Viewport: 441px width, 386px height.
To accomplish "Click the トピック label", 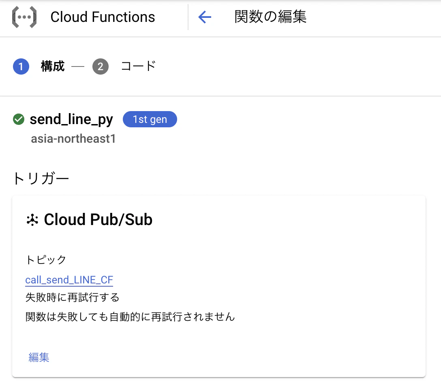I will pyautogui.click(x=46, y=259).
